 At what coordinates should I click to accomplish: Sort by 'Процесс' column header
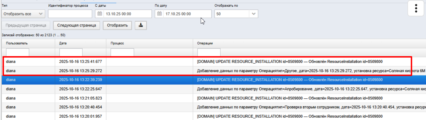117,43
